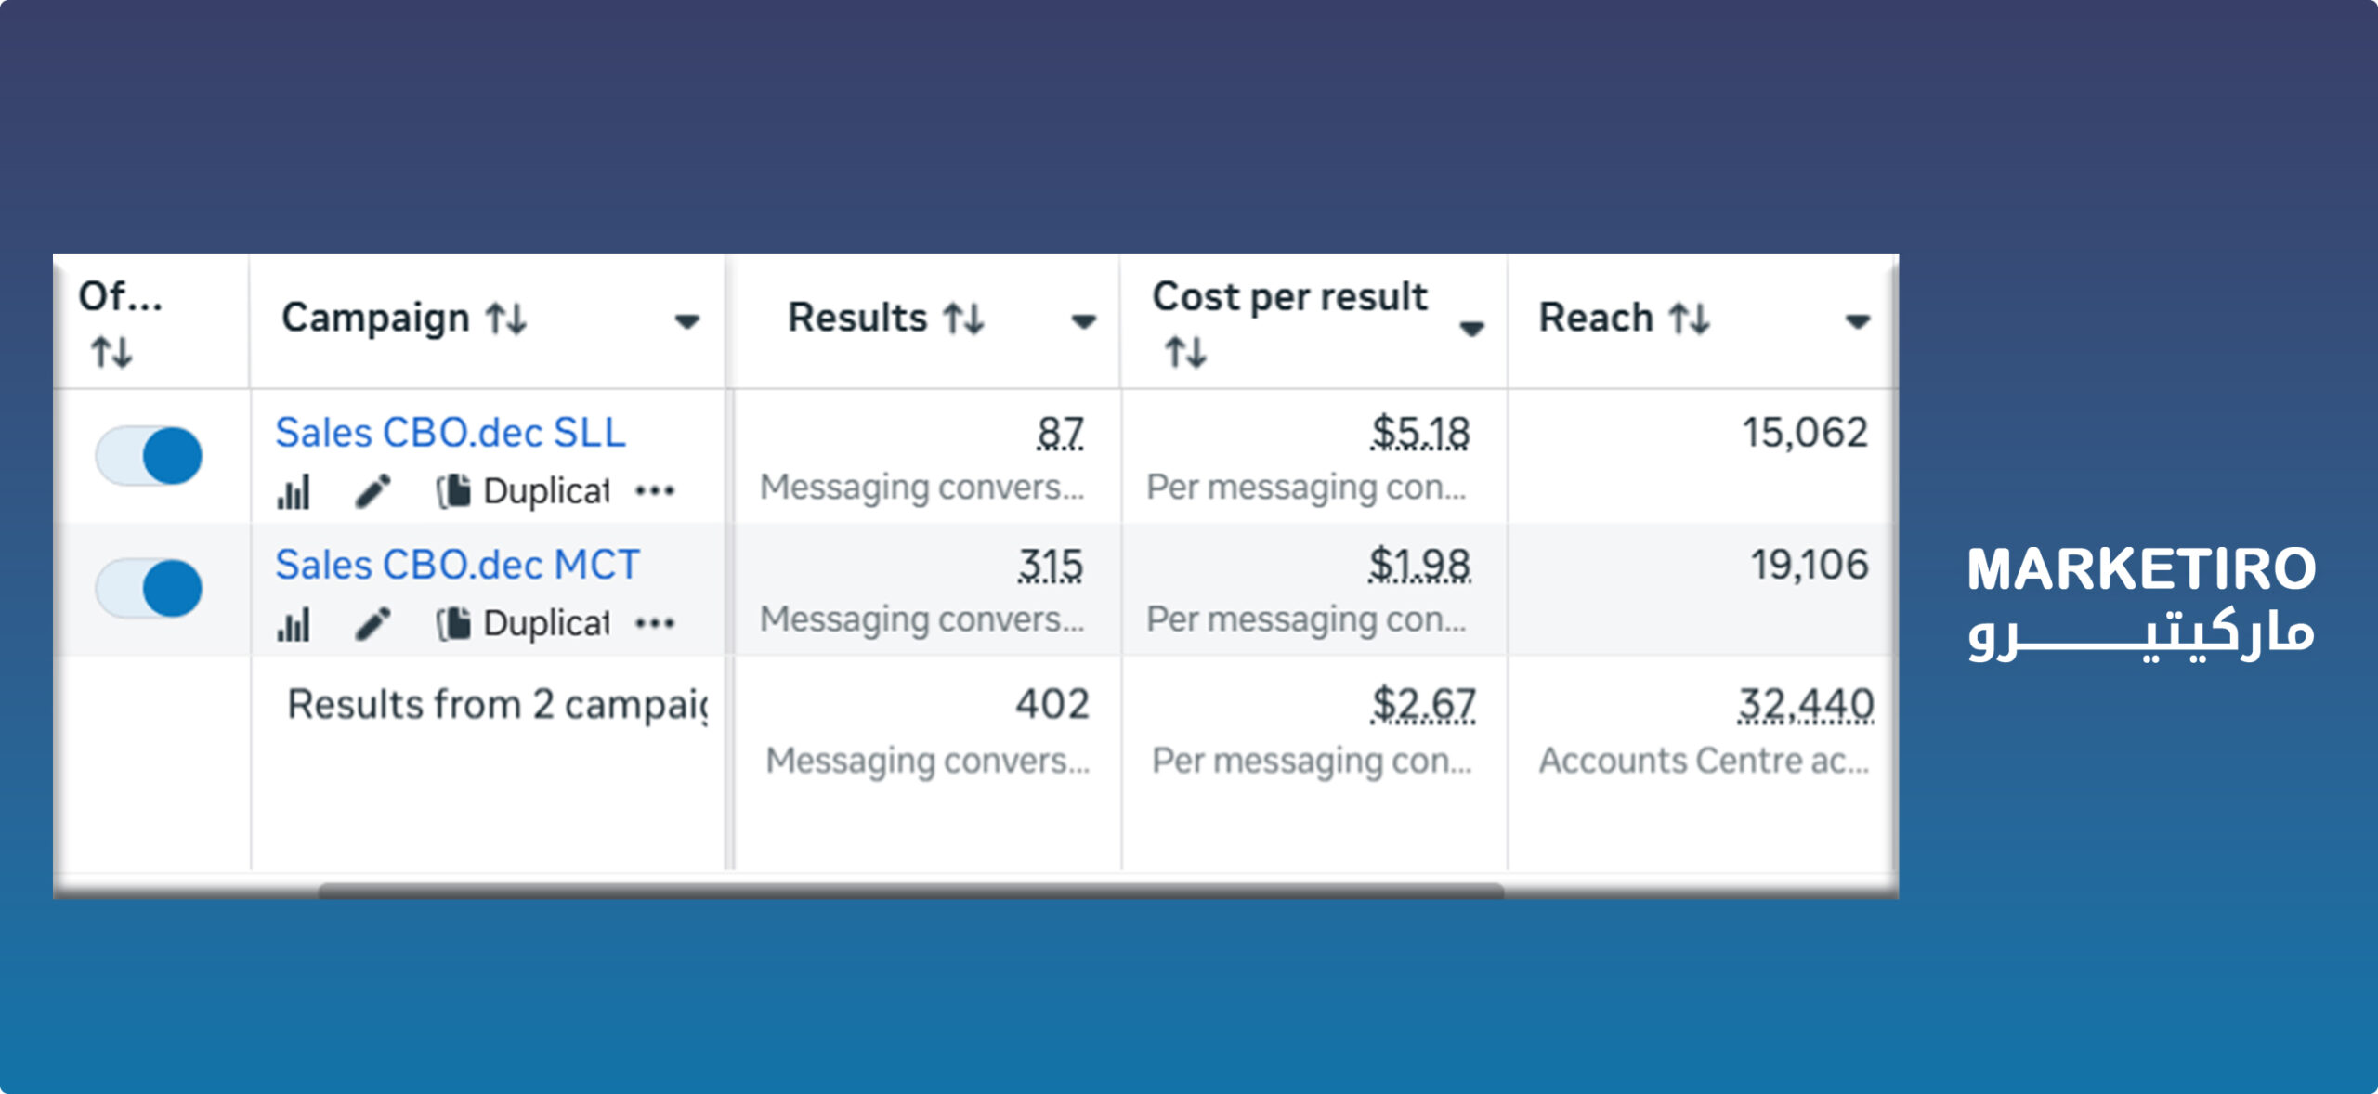
Task: Open Cost per result column dropdown
Action: click(1471, 328)
